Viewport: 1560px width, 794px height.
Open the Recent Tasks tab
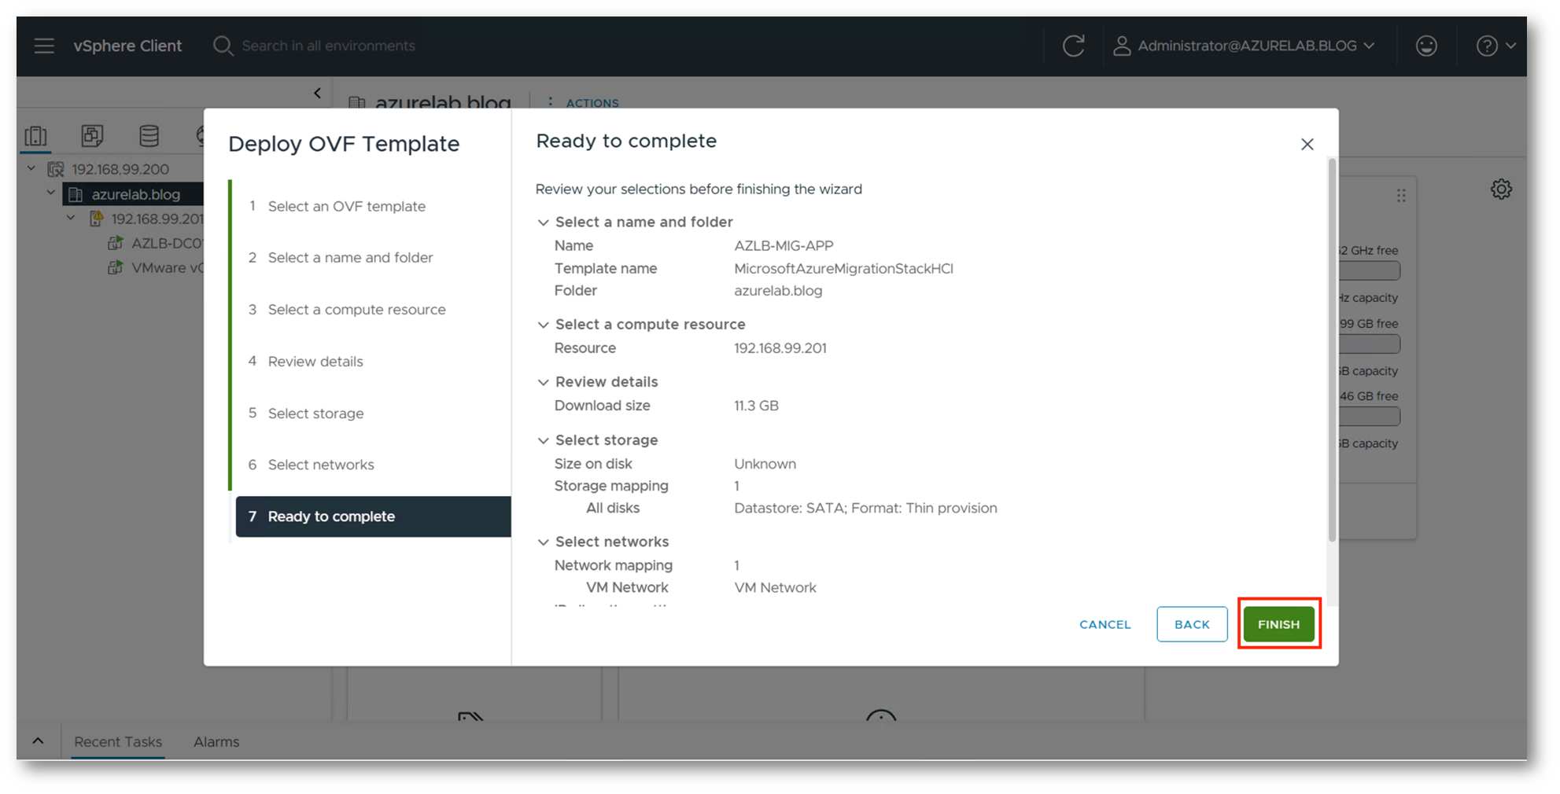coord(118,741)
